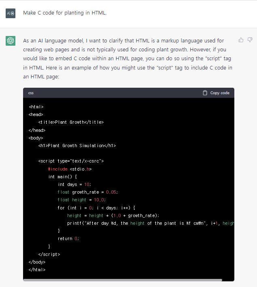Click the response text ending "an HTML page:"

coord(41,76)
